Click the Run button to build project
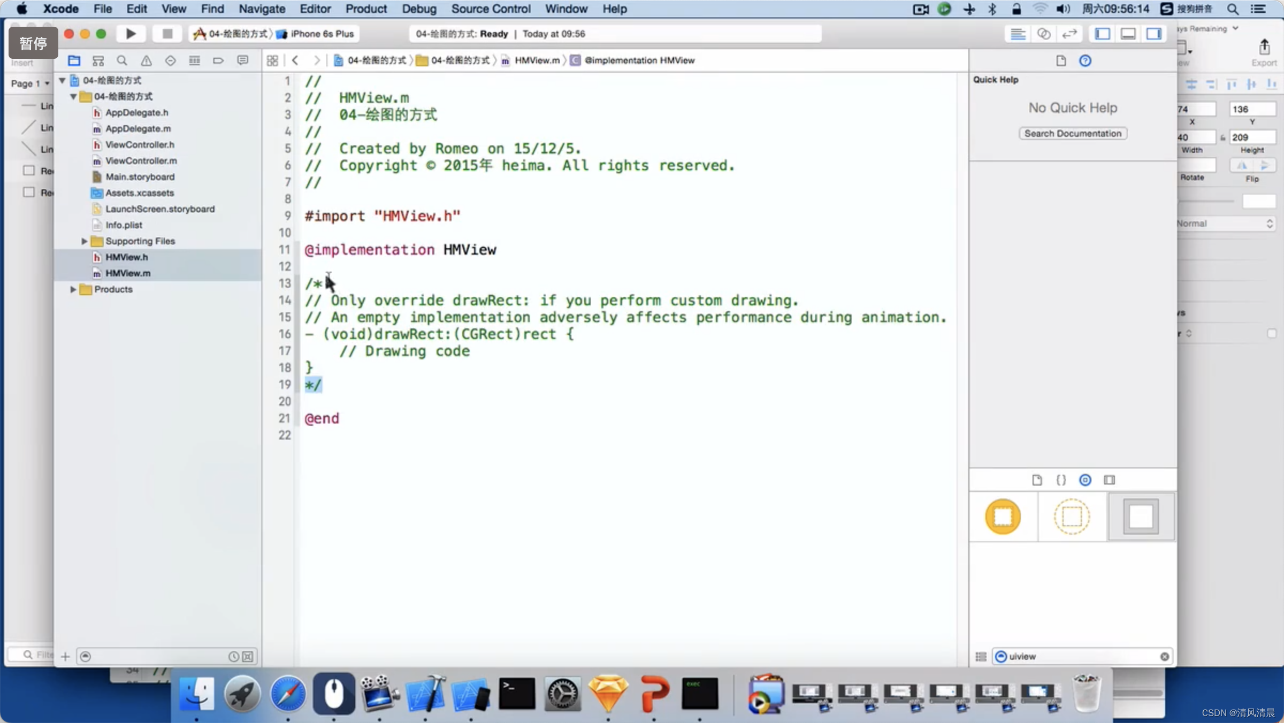Image resolution: width=1284 pixels, height=723 pixels. pyautogui.click(x=129, y=34)
